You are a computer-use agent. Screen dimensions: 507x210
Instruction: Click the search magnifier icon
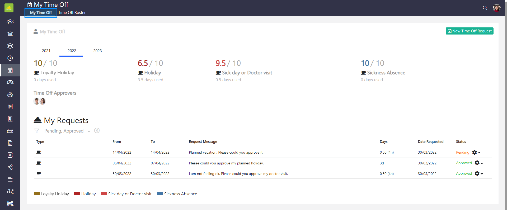tap(485, 8)
